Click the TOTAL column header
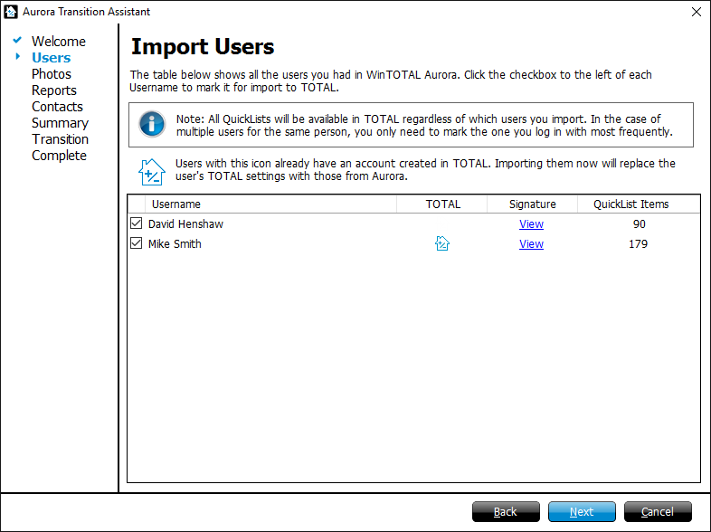The image size is (711, 532). coord(442,204)
